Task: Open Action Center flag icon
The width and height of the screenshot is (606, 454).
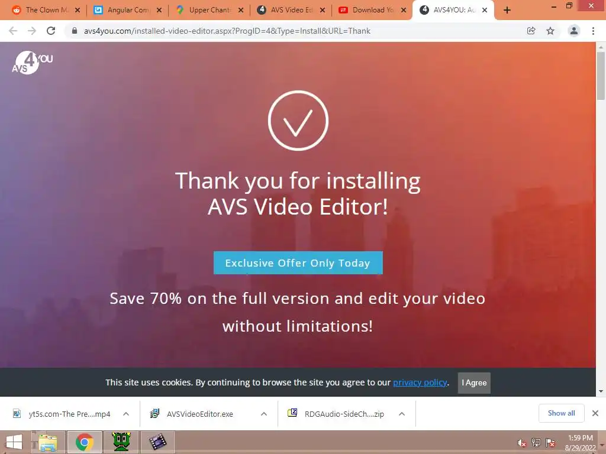Action: [x=550, y=443]
